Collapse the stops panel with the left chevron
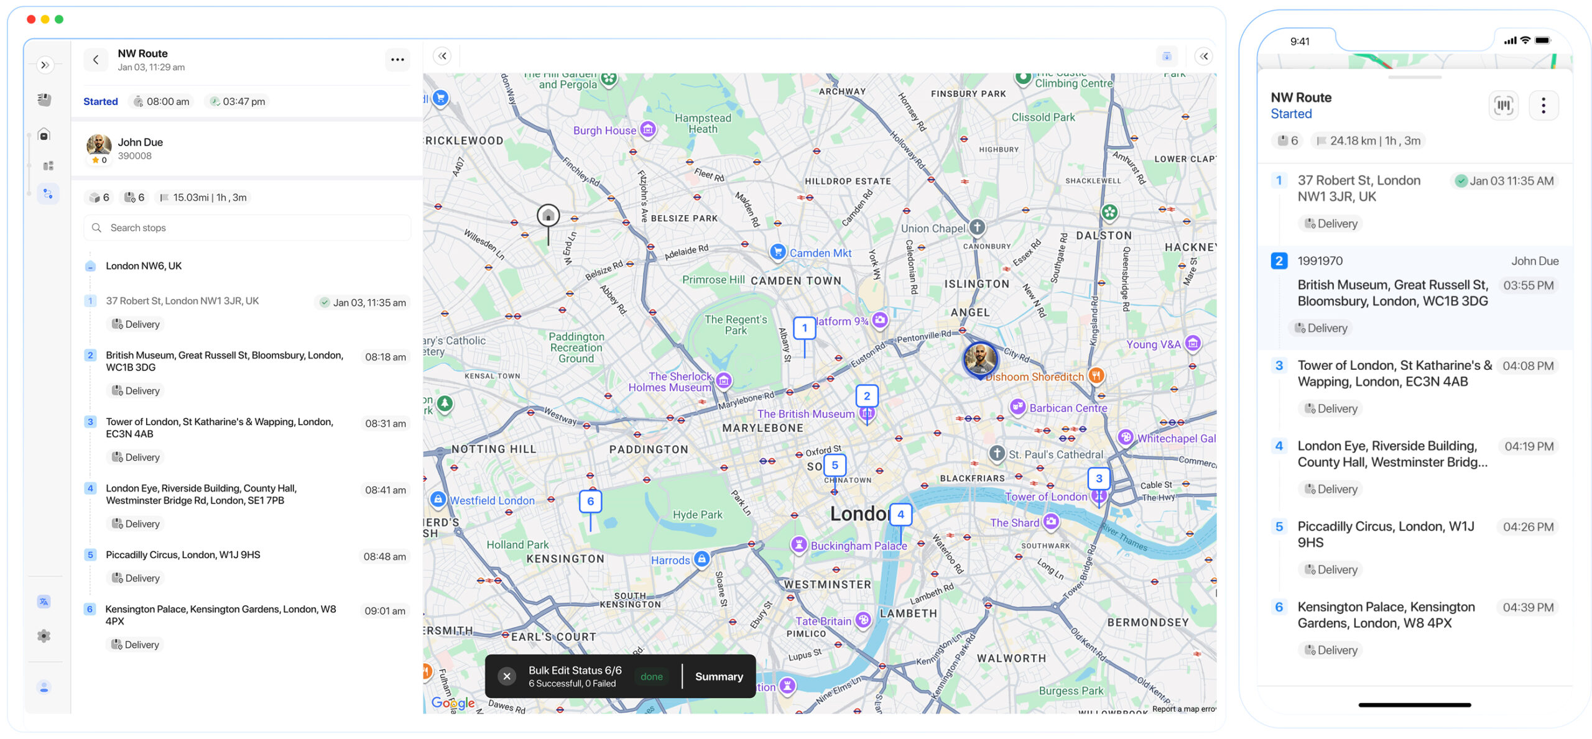The height and width of the screenshot is (739, 1592). click(442, 56)
